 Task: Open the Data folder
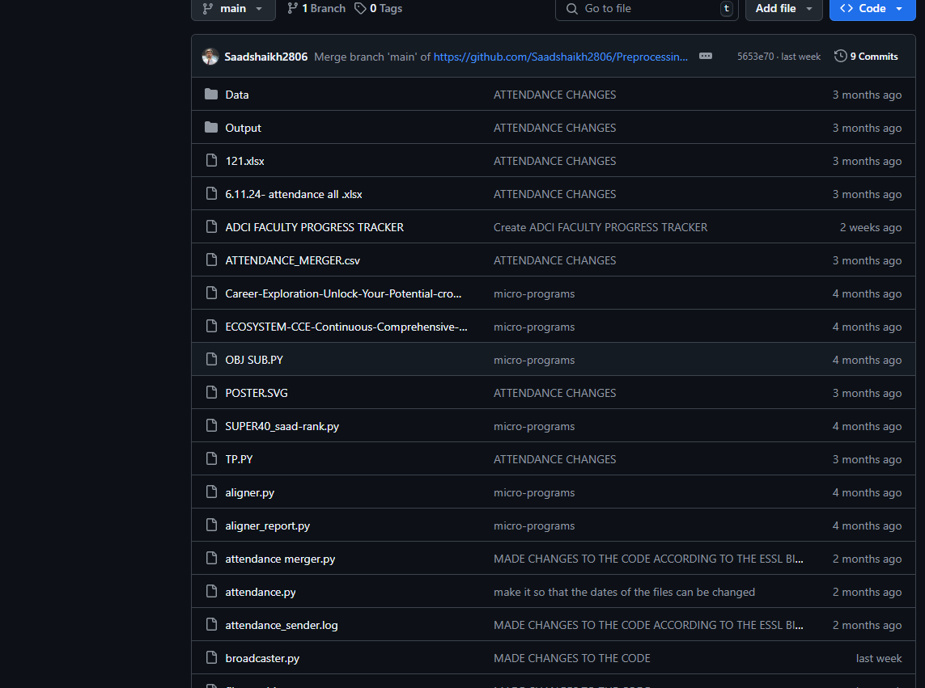(236, 95)
